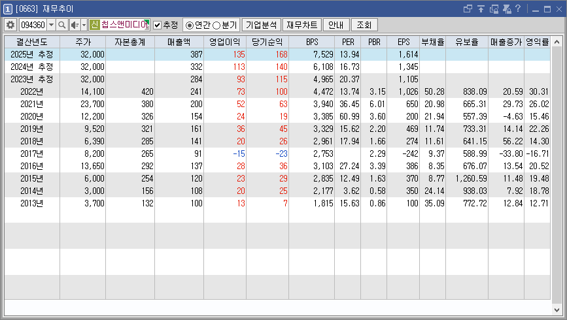
Task: Open settings gear in the toolbar
Action: pyautogui.click(x=10, y=25)
